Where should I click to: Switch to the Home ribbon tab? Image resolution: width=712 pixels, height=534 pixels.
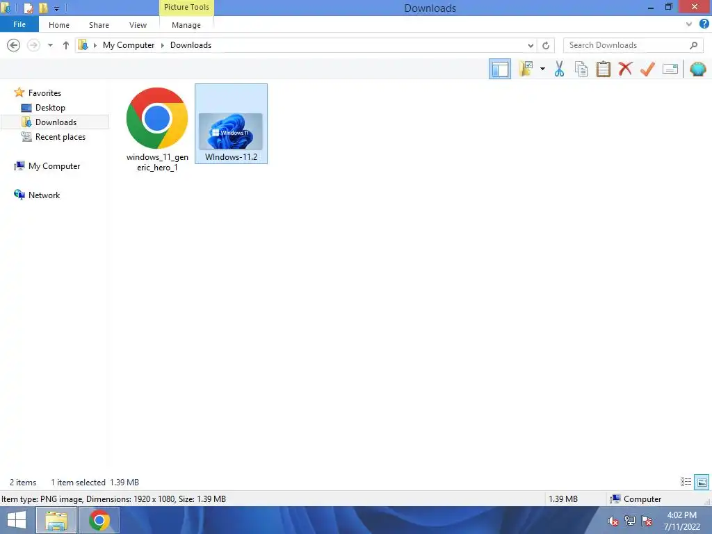point(59,25)
